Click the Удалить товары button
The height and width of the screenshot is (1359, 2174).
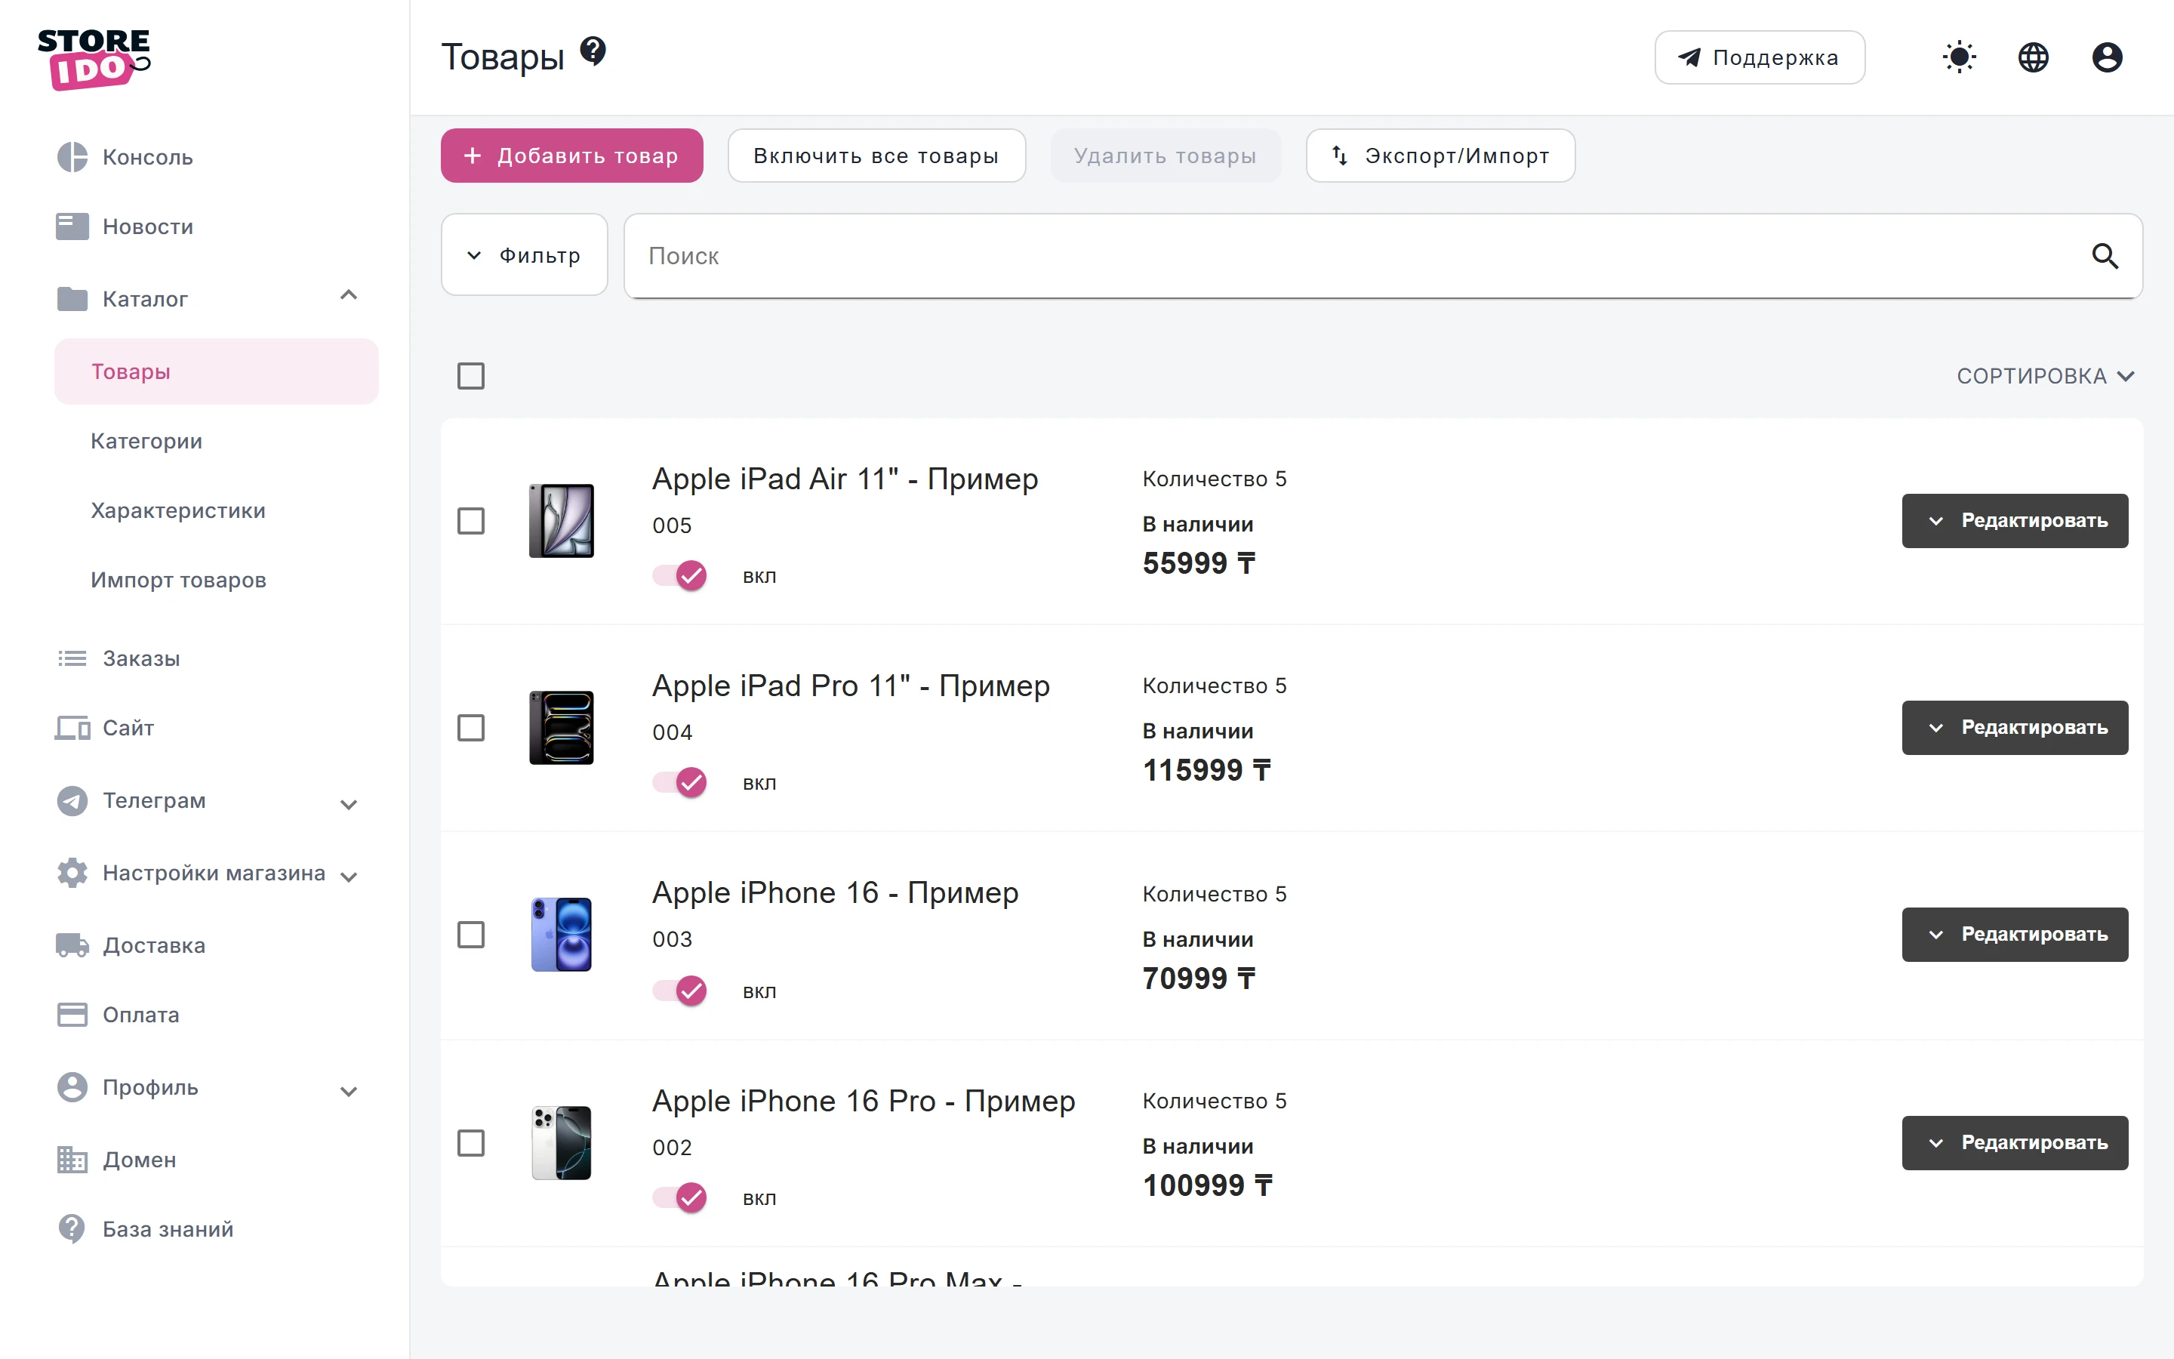1166,156
